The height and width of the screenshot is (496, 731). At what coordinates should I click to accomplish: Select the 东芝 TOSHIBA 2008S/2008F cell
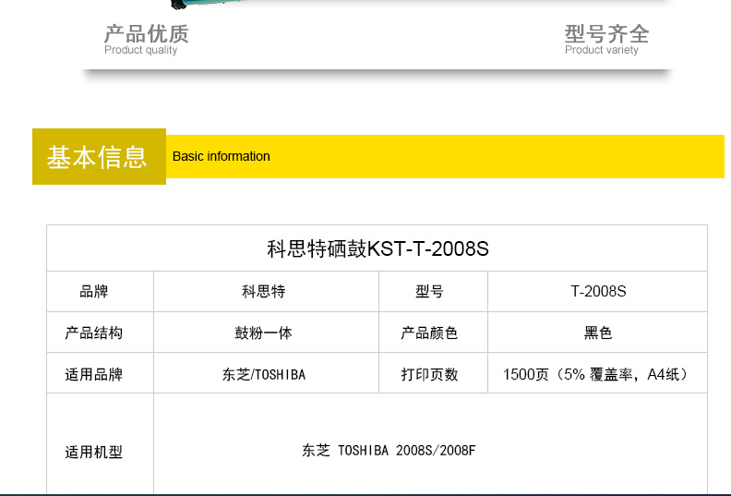click(431, 444)
